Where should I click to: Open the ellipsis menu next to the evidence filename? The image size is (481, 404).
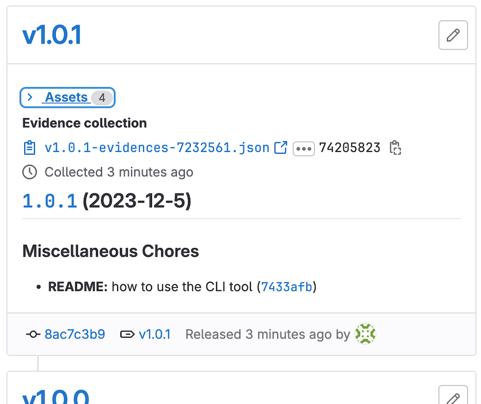point(304,148)
